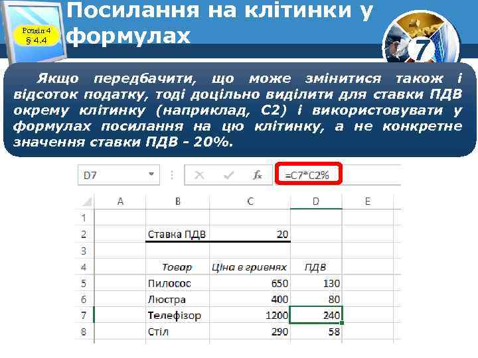The image size is (478, 358).
Task: Click VAT cell 58
Action: click(x=316, y=331)
